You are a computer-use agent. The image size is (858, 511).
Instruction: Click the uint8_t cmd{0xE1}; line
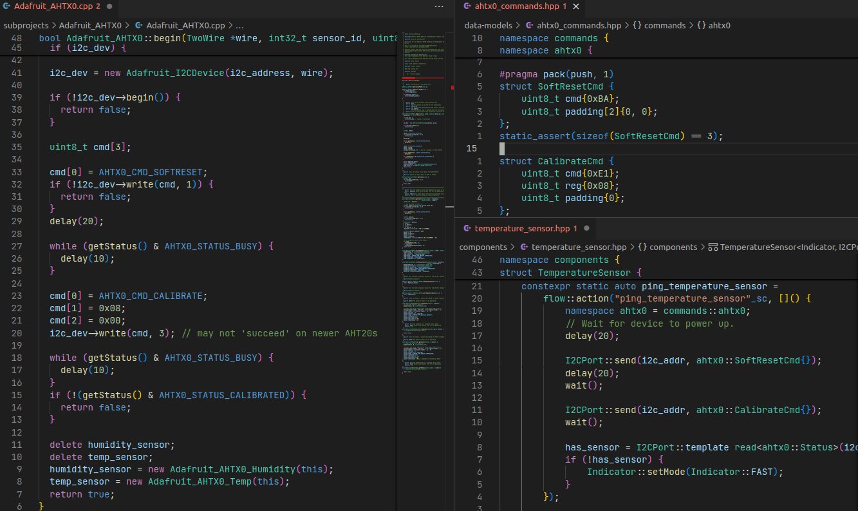point(570,173)
